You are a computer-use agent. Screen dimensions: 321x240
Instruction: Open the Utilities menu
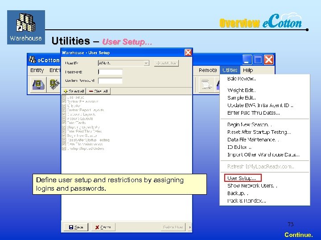230,70
